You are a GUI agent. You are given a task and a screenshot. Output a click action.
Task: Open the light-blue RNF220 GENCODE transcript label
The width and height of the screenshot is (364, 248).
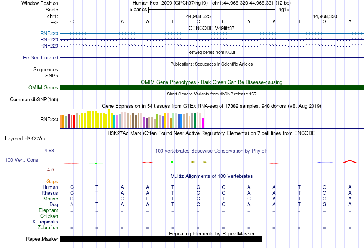click(49, 34)
